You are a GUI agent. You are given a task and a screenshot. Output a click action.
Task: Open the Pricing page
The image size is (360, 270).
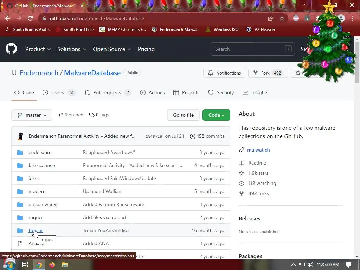tap(146, 49)
